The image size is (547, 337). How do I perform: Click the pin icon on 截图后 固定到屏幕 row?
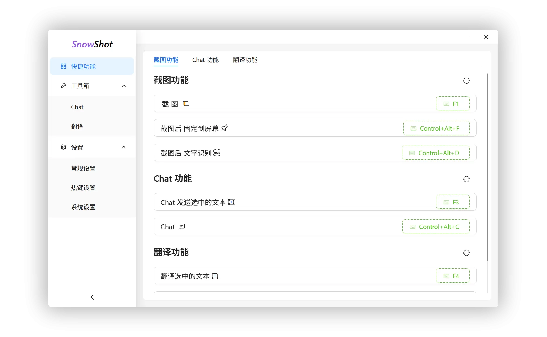click(x=225, y=128)
